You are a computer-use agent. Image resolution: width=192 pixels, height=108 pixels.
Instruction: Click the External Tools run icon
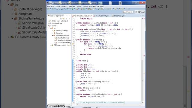[x=77, y=9]
